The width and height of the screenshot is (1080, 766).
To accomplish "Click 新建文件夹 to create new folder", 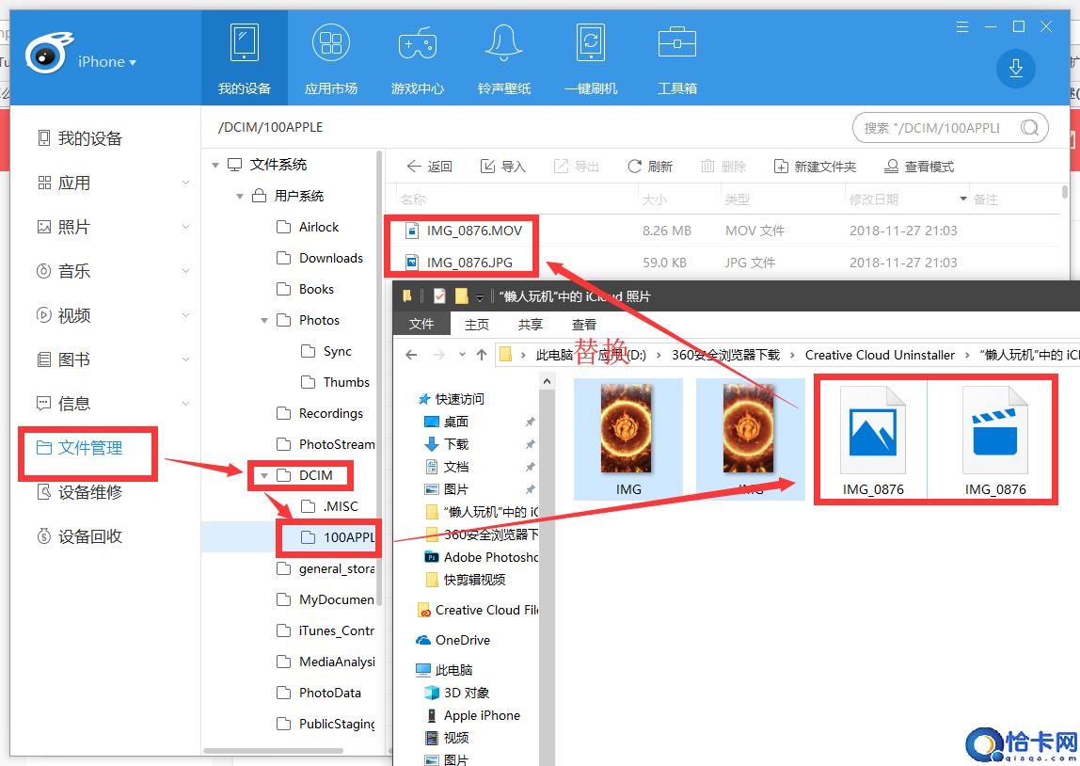I will pyautogui.click(x=815, y=167).
